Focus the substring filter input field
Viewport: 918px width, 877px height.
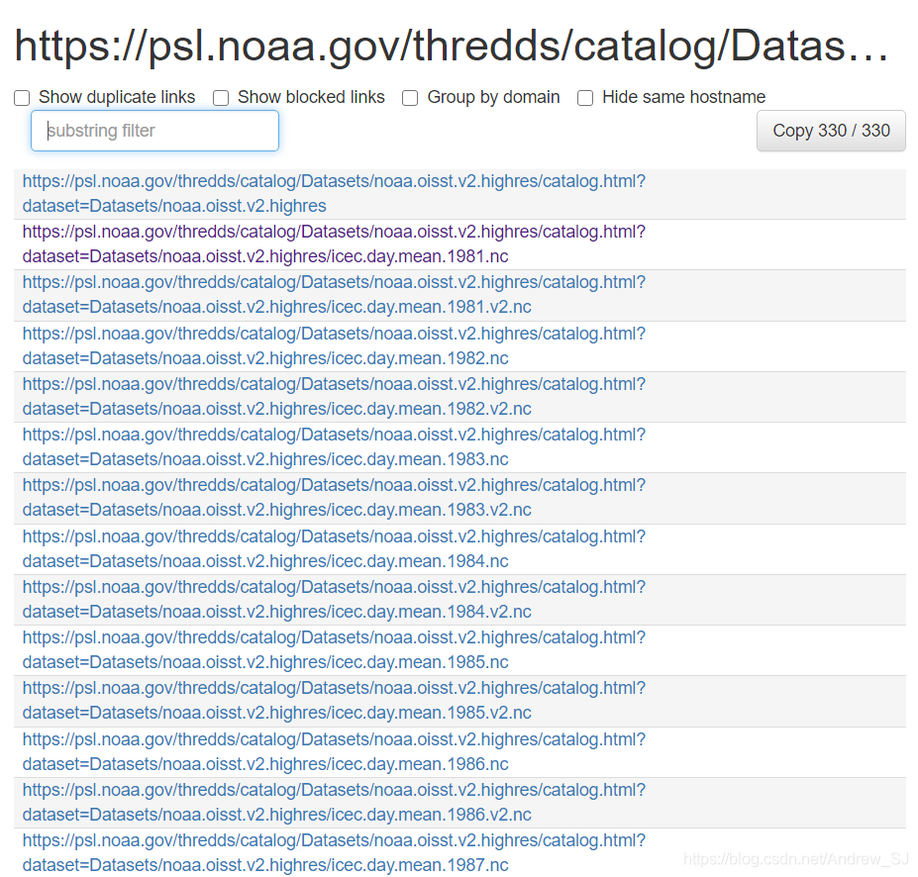pyautogui.click(x=154, y=131)
